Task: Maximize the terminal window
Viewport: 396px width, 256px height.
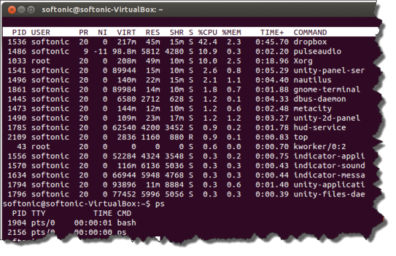Action: pyautogui.click(x=31, y=10)
